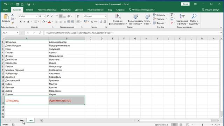Click the zoom slider in the status bar

202,125
